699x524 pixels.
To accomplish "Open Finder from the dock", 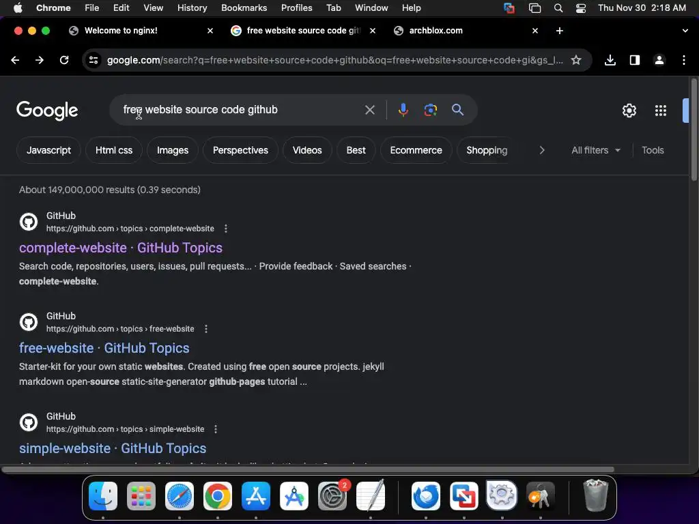I will click(103, 496).
